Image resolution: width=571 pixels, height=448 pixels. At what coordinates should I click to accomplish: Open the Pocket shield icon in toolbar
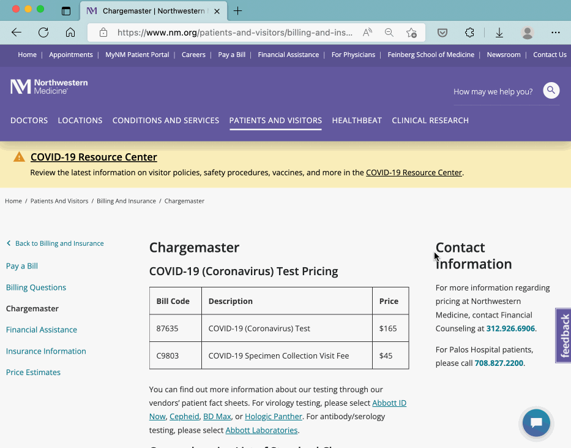point(442,33)
